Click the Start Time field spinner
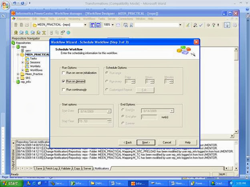Viewport: 250px width, 187px height. pos(109,121)
